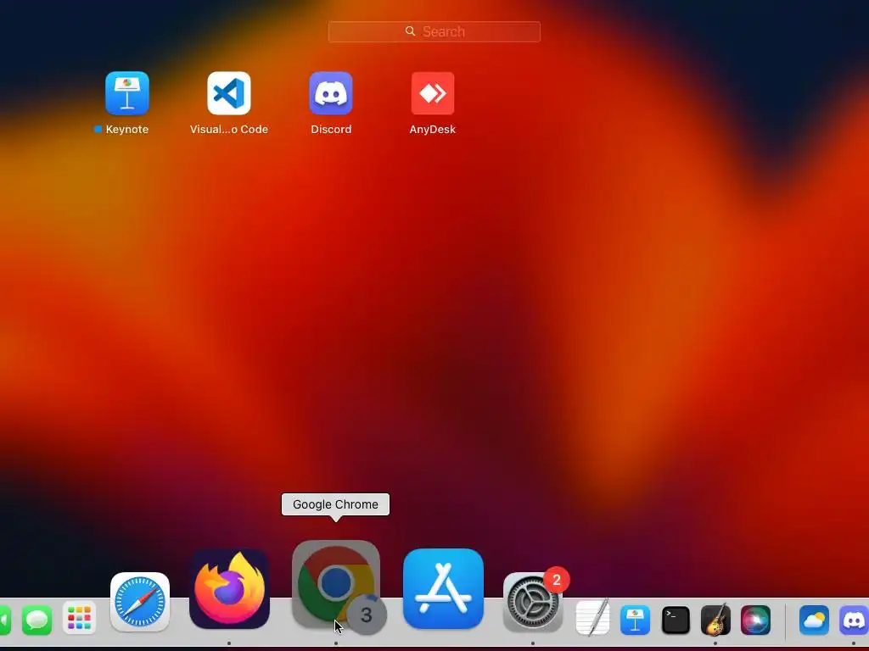
Task: Launch Visual Studio Code from Launchpad
Action: [x=229, y=93]
